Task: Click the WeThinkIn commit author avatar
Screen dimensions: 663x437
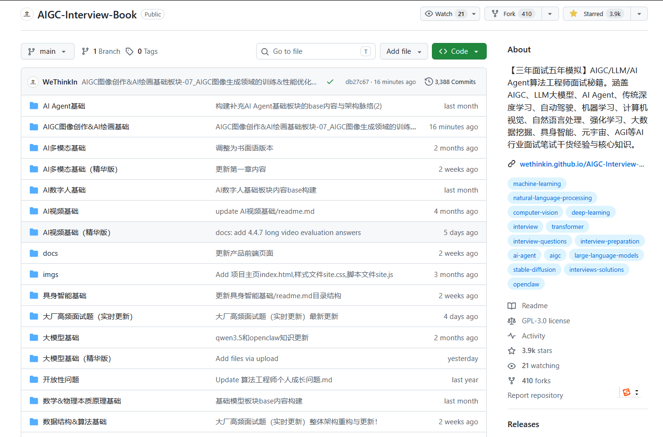Action: [x=33, y=82]
